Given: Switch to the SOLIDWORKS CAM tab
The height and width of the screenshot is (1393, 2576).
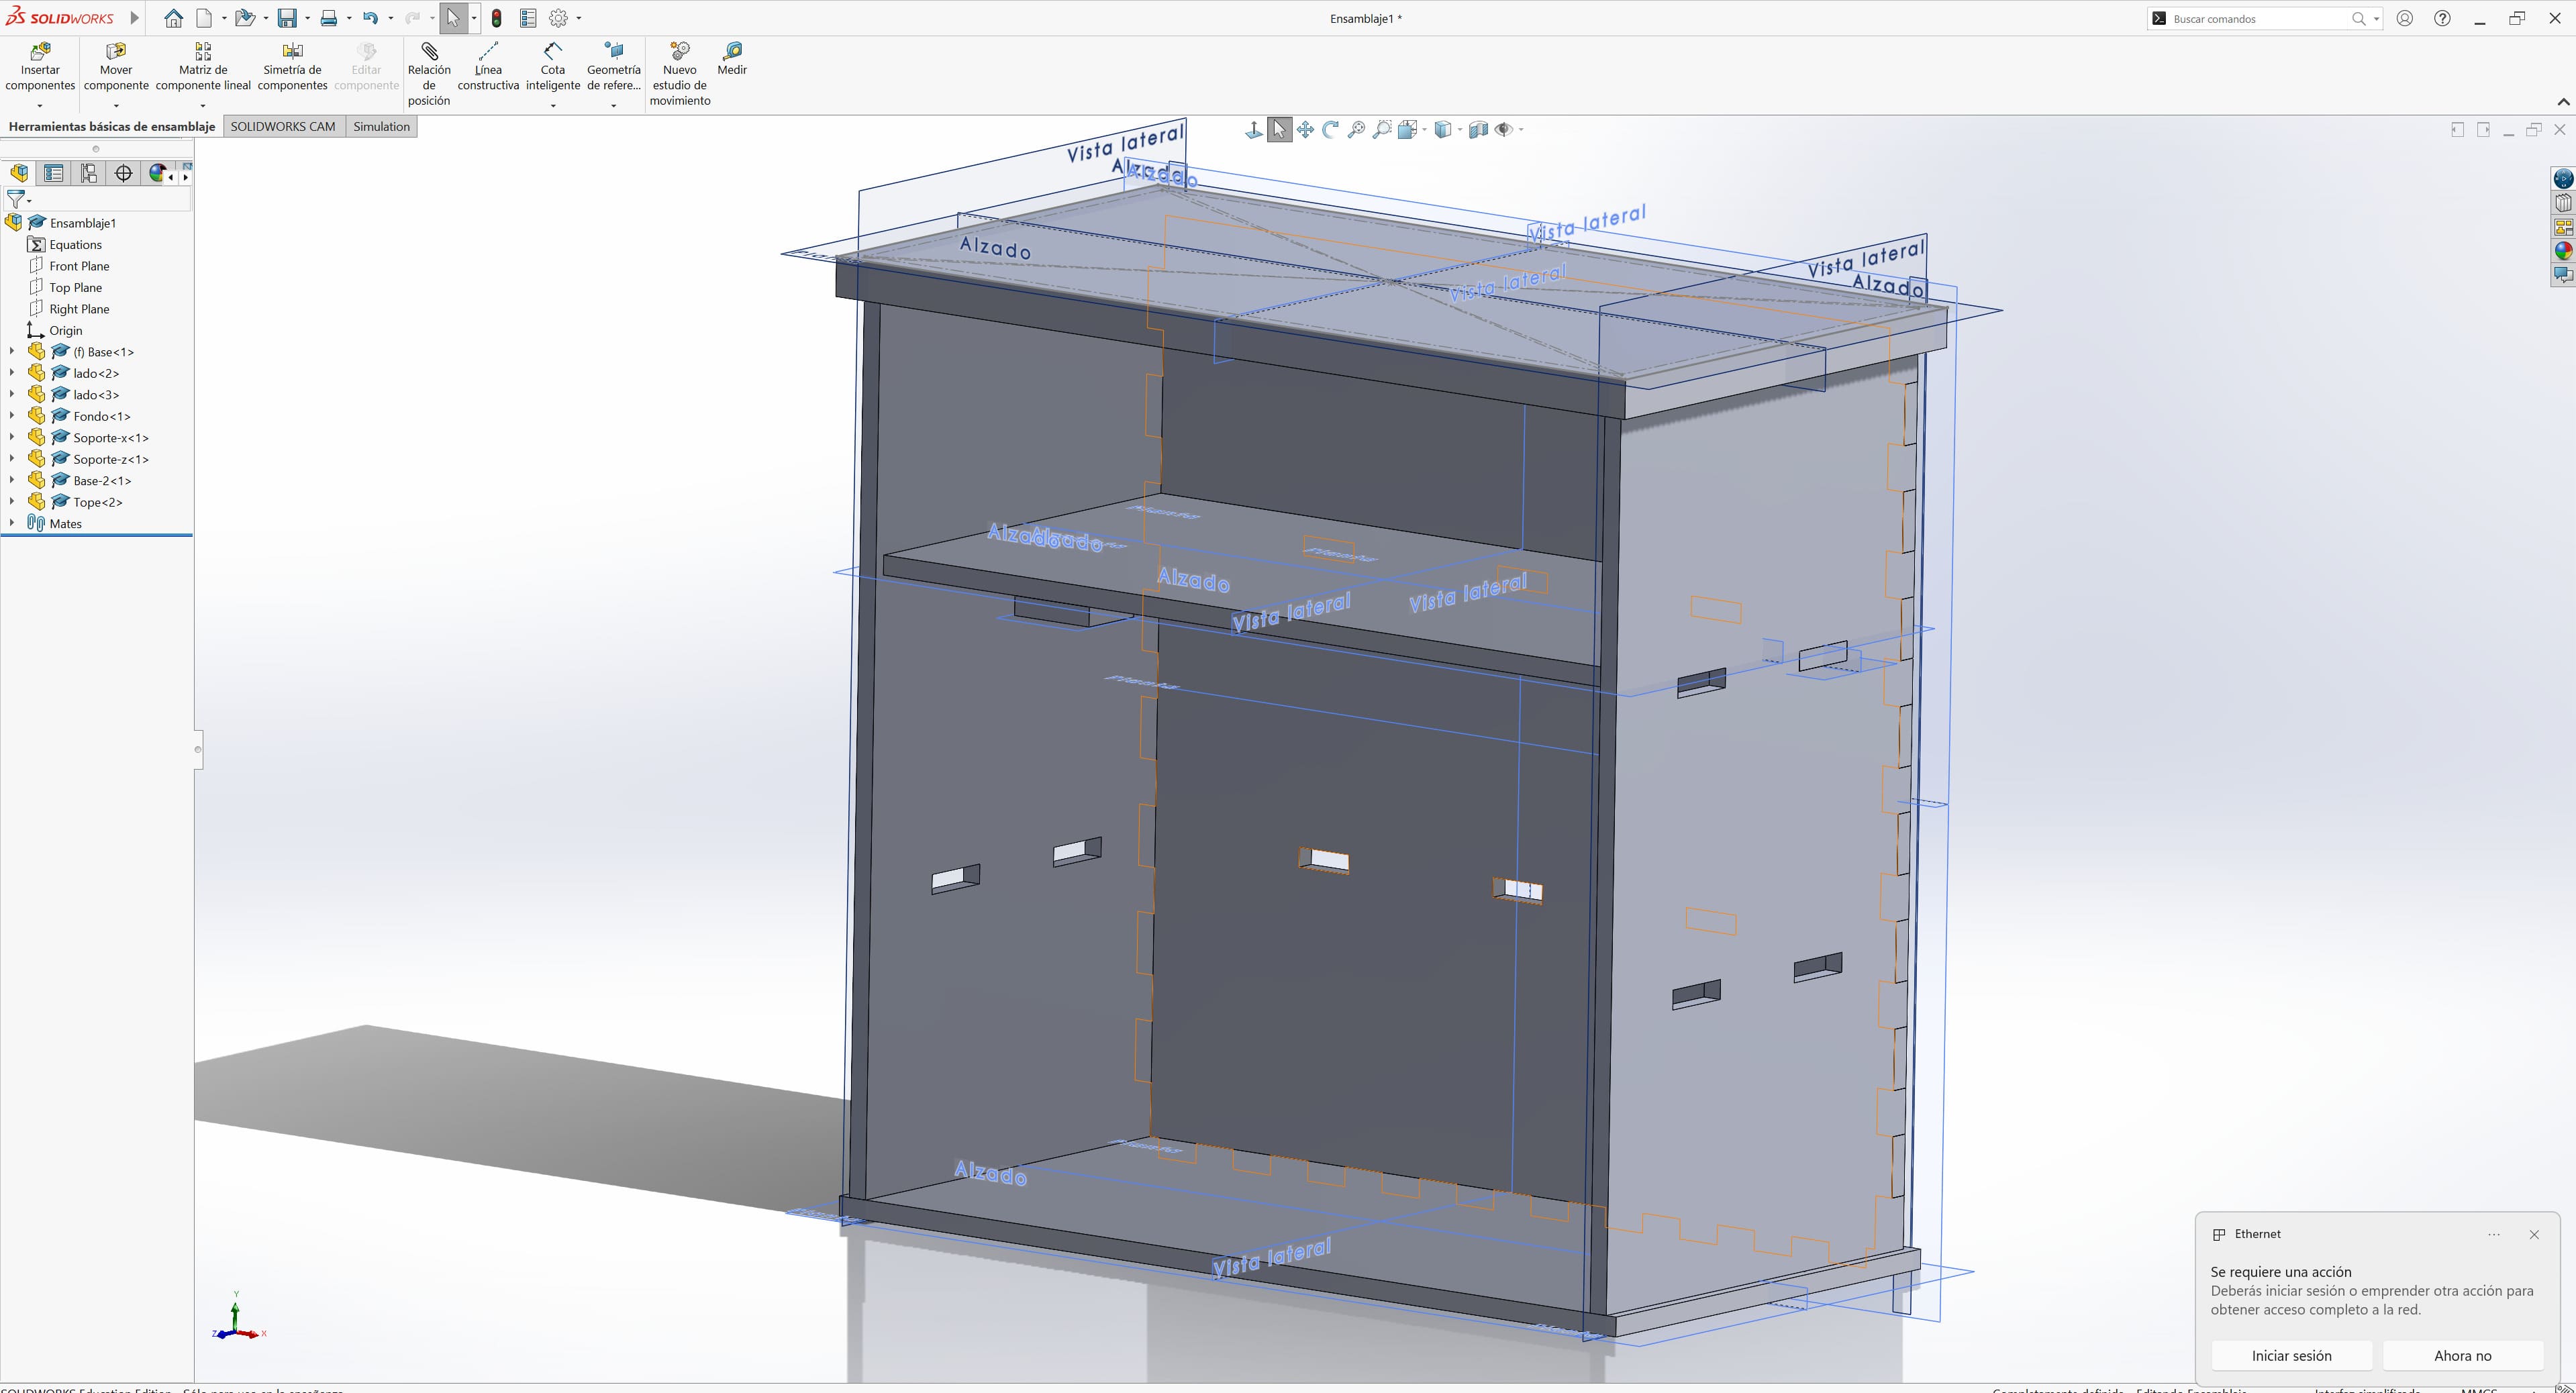Looking at the screenshot, I should (283, 126).
